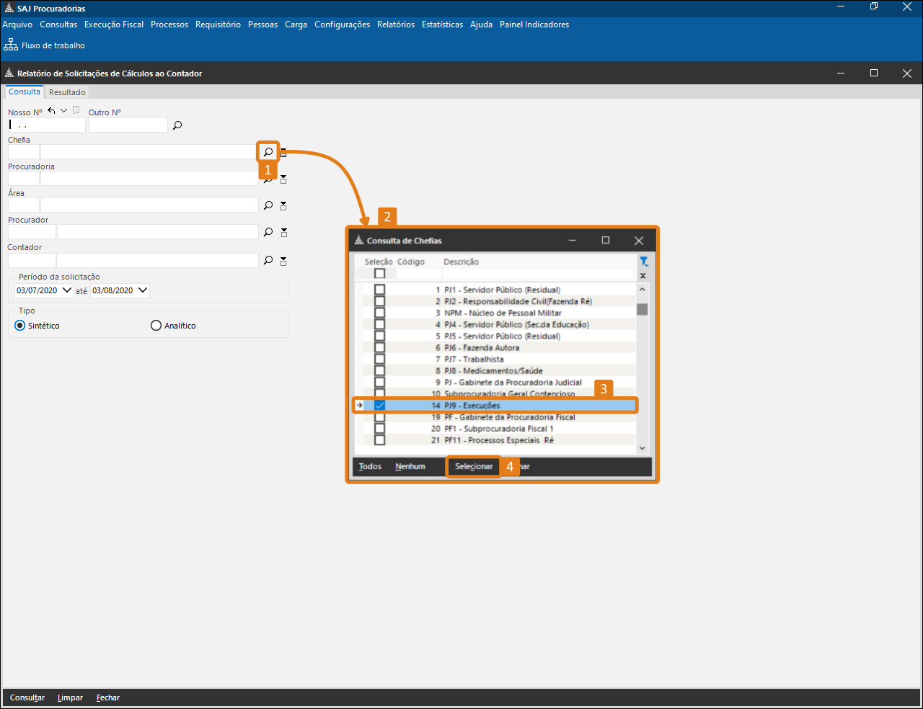Maximize the Consulta de Chefias dialog

pyautogui.click(x=606, y=241)
